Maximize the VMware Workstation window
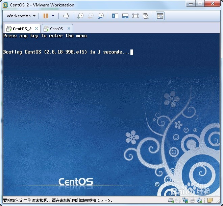Viewport: 223px width, 206px height. 200,4
